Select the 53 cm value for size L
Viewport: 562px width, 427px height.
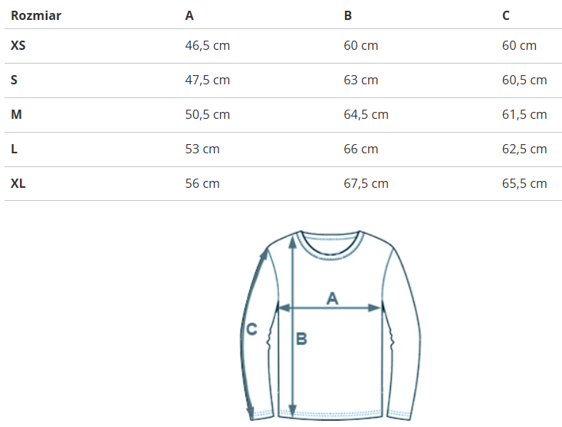pyautogui.click(x=202, y=149)
